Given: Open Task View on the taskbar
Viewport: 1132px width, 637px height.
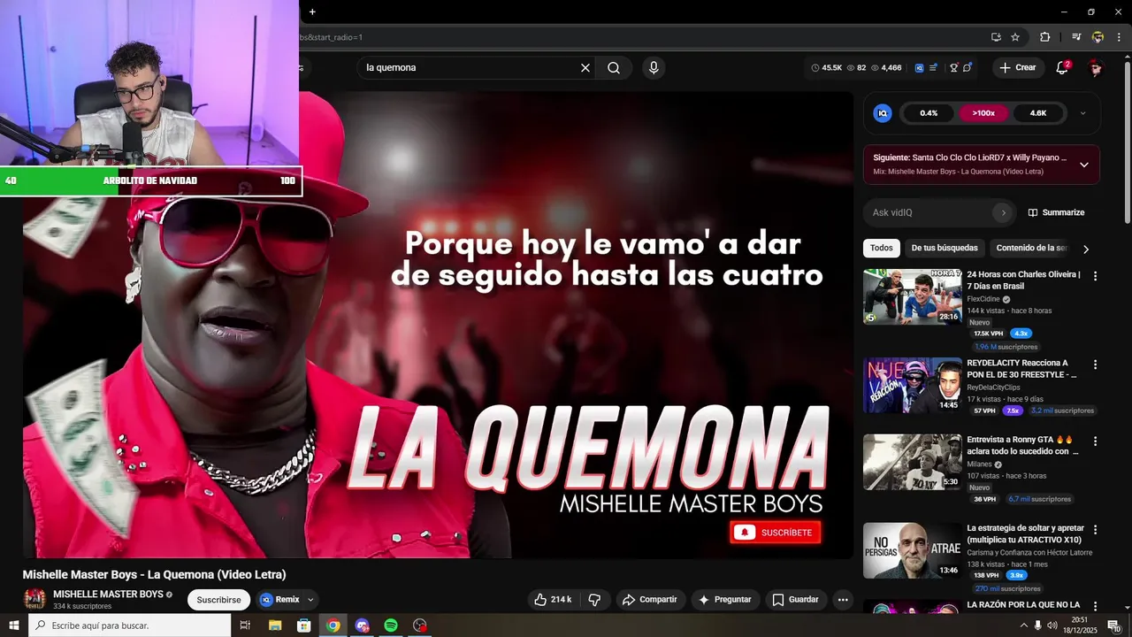Looking at the screenshot, I should coord(246,625).
